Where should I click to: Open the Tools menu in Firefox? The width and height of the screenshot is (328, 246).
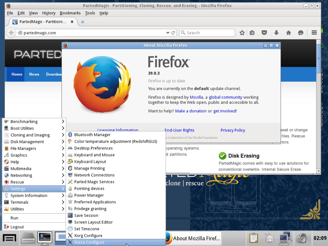click(x=90, y=13)
